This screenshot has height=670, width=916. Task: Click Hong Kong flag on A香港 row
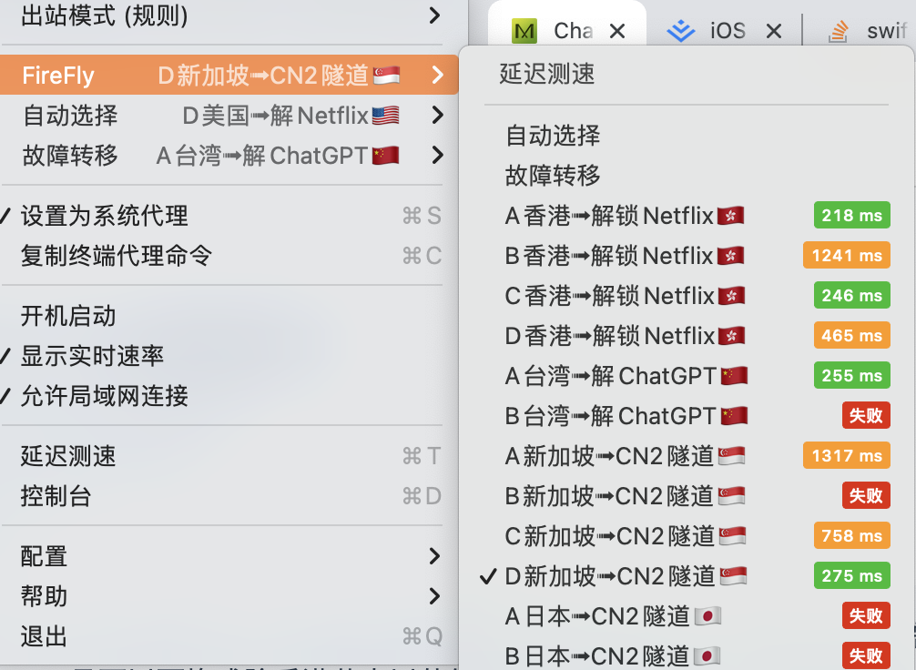[x=730, y=216]
